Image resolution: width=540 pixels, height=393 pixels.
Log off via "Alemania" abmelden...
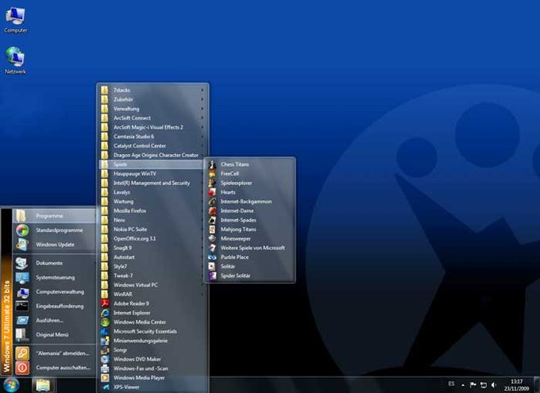tap(55, 353)
